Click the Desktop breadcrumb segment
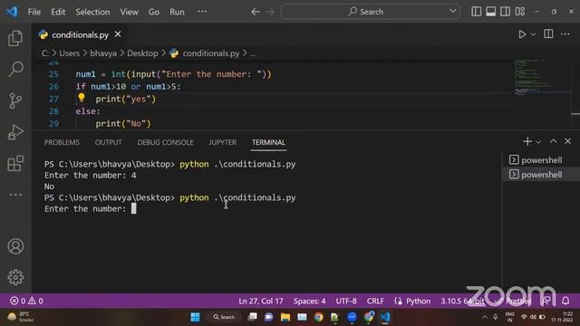 (142, 53)
